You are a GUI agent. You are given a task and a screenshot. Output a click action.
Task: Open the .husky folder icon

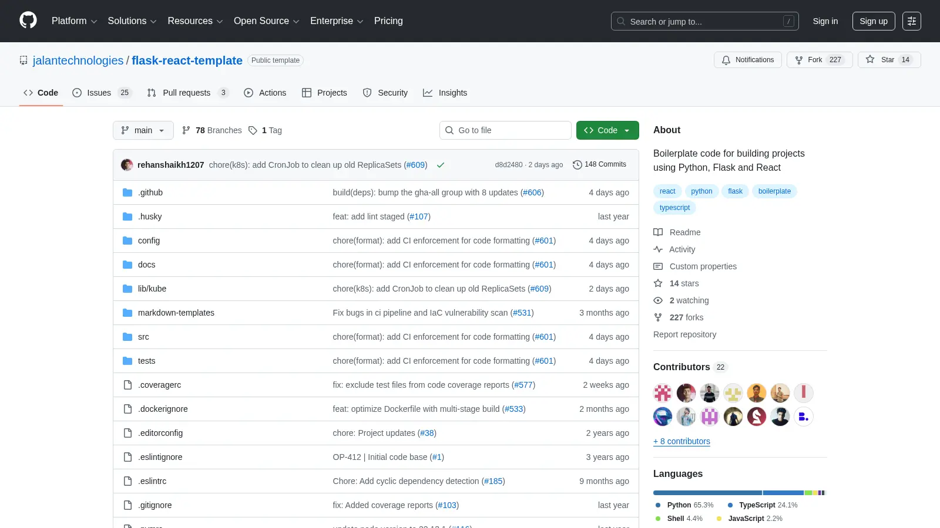tap(127, 216)
